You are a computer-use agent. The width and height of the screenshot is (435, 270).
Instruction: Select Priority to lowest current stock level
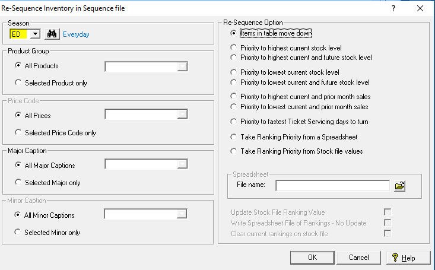point(234,72)
